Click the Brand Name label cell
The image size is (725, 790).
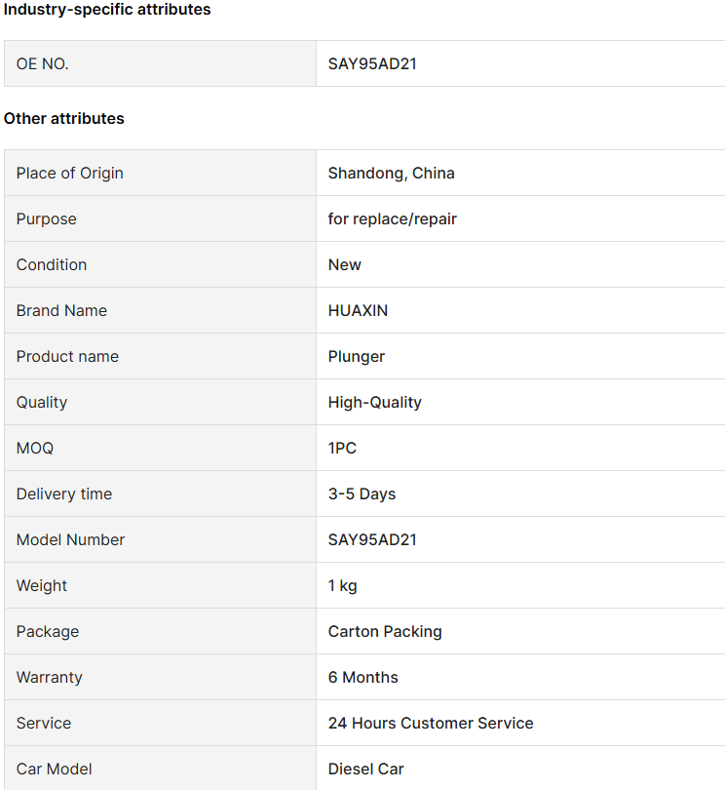click(160, 310)
